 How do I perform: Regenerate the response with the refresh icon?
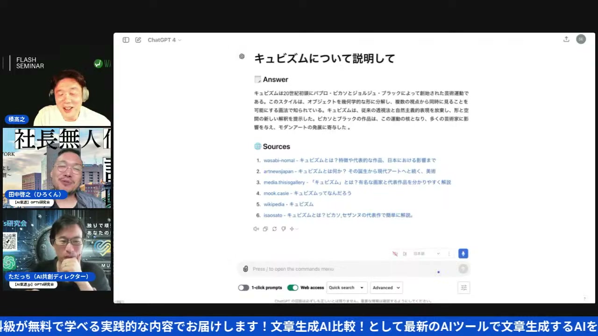click(x=274, y=229)
